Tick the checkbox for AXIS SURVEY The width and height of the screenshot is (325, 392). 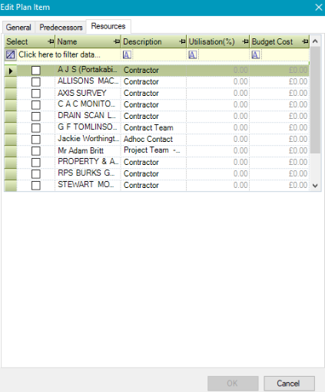(36, 94)
